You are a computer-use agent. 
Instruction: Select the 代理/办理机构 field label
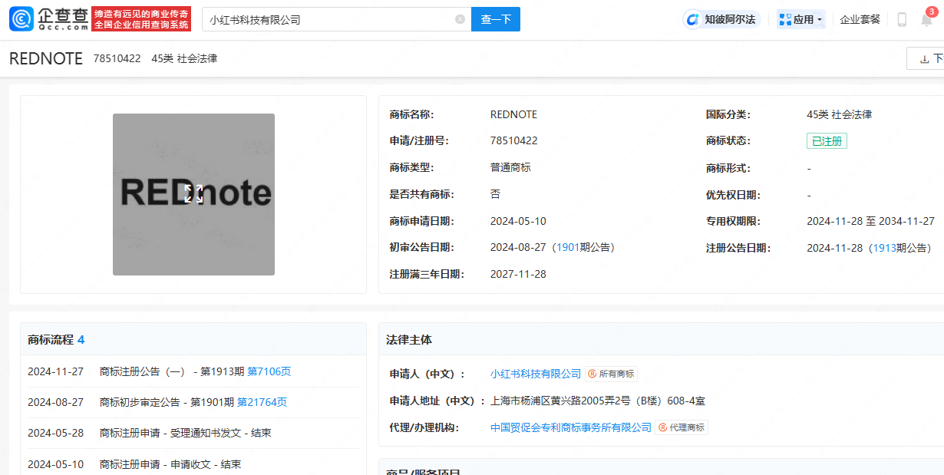[424, 427]
